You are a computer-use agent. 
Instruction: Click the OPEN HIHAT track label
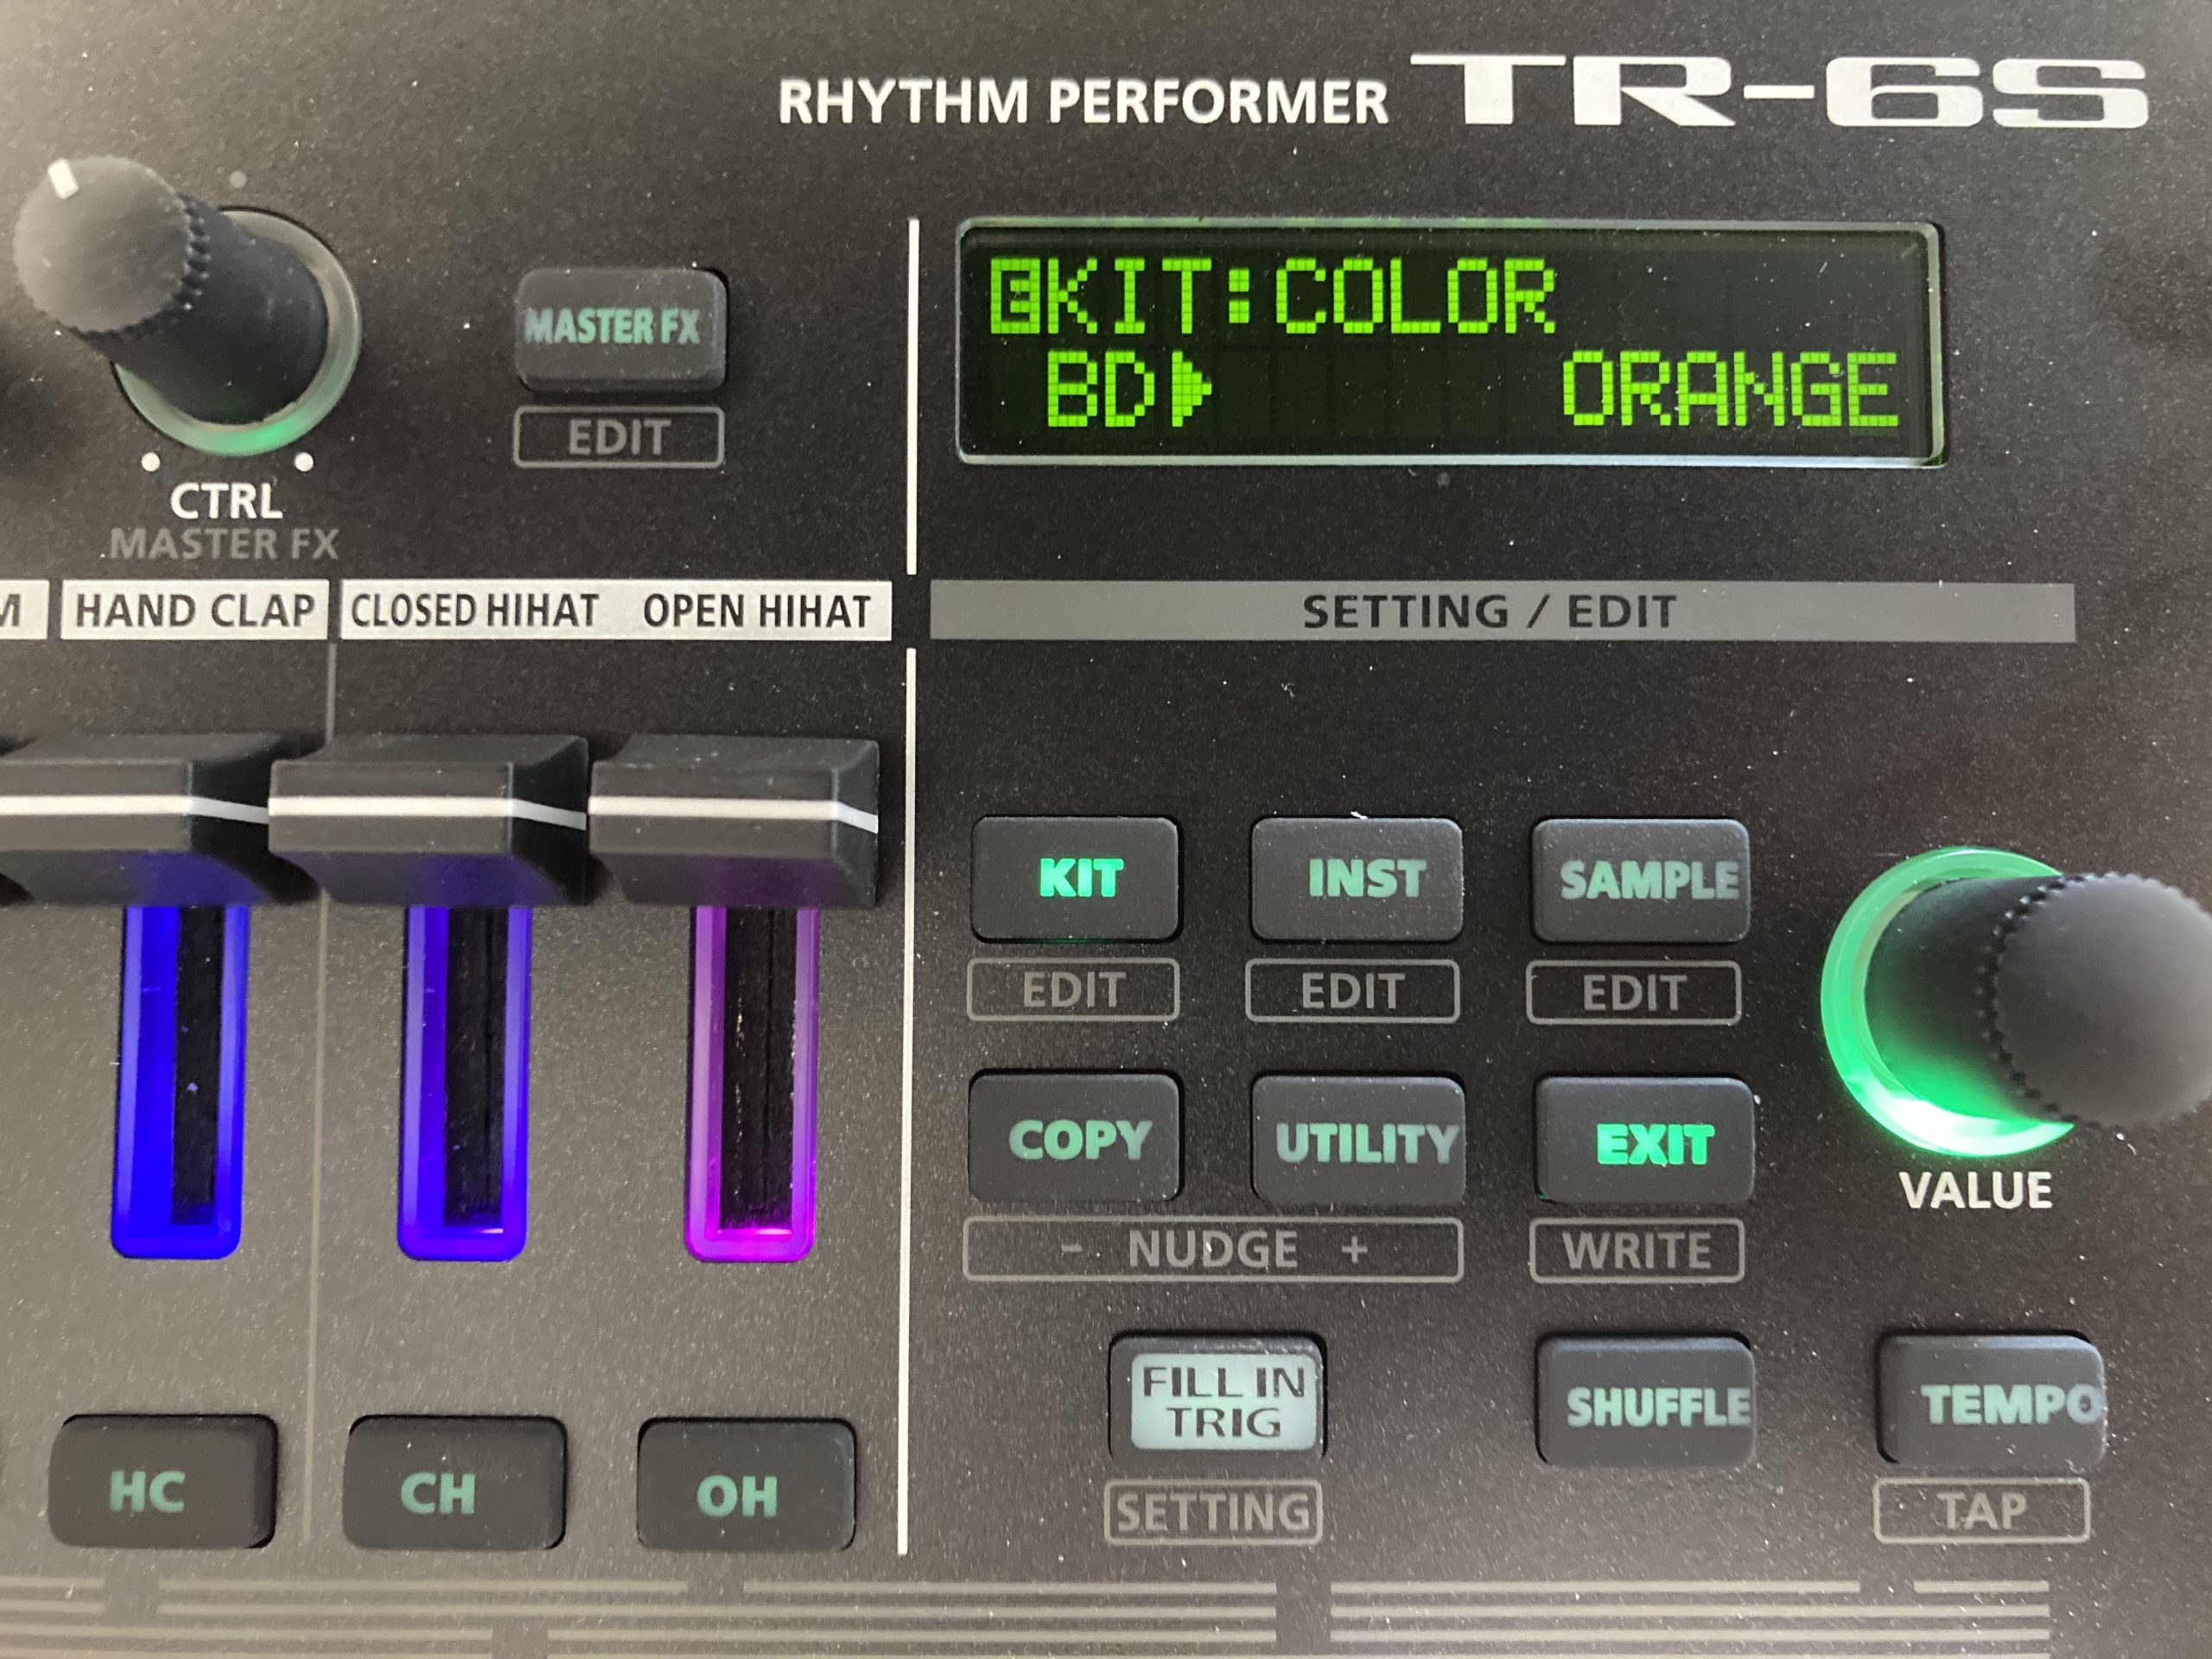(757, 611)
